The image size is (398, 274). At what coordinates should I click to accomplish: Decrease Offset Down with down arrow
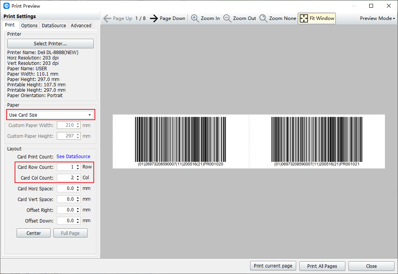(x=78, y=223)
